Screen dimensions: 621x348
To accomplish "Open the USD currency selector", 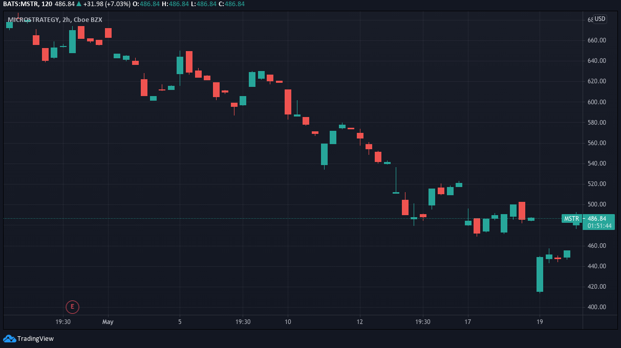I will (599, 19).
